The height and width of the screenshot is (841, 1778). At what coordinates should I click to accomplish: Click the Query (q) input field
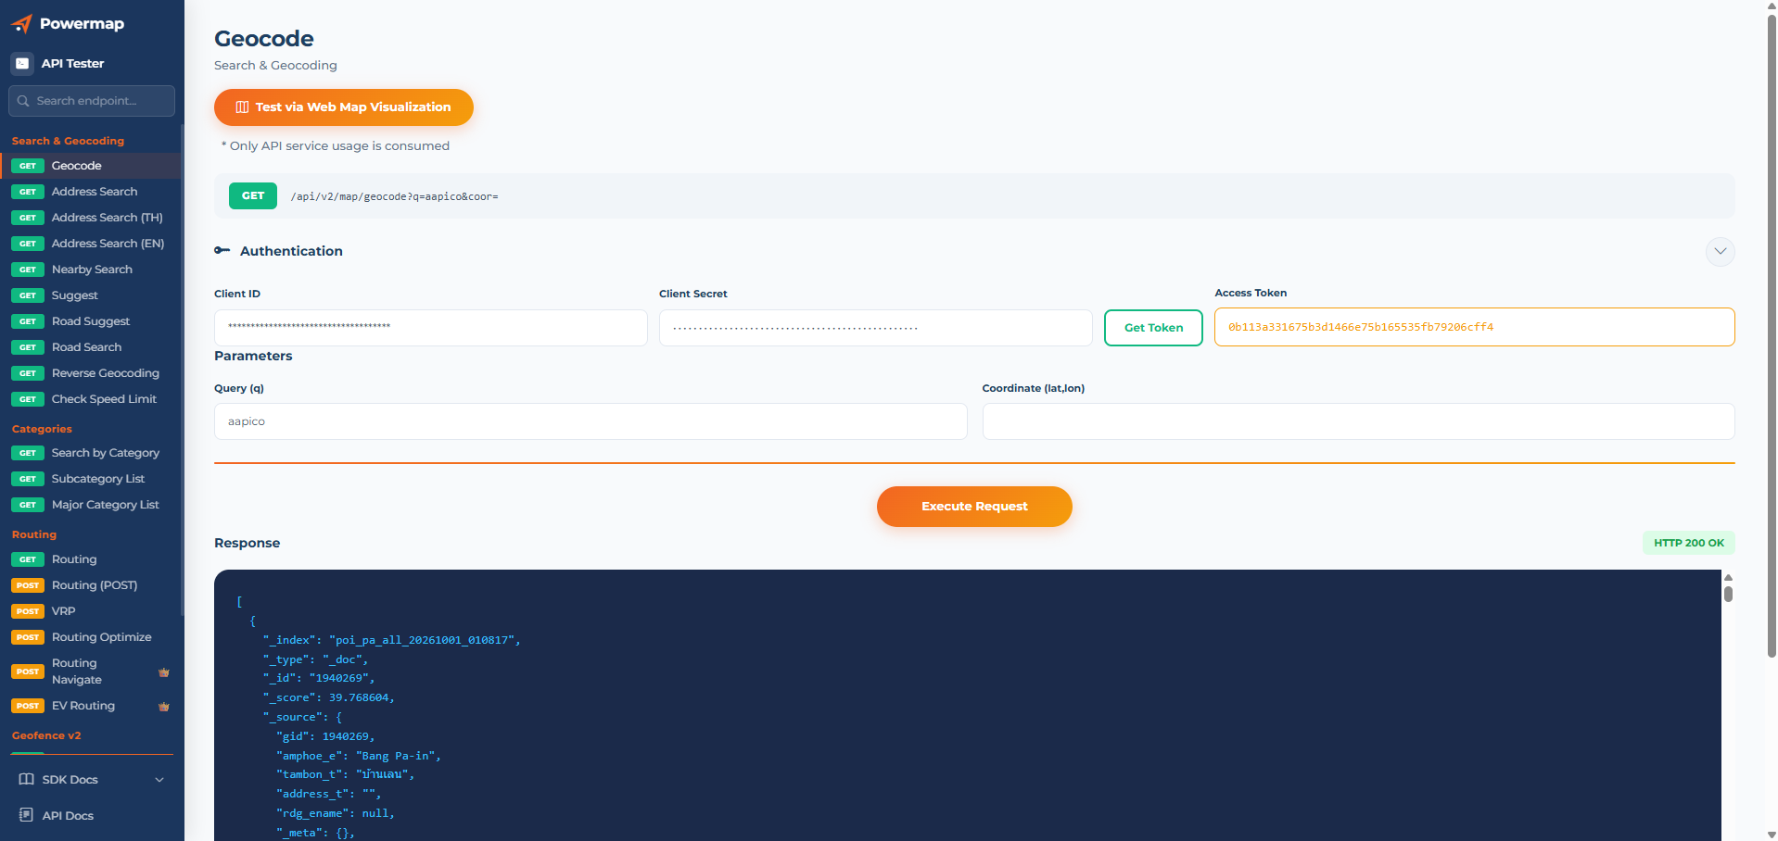pyautogui.click(x=591, y=421)
